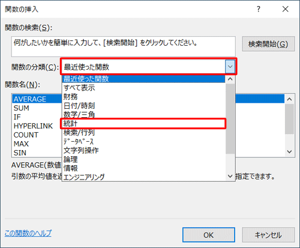Select 最近使った関数 in the dropdown list
300x248 pixels.
pyautogui.click(x=143, y=79)
